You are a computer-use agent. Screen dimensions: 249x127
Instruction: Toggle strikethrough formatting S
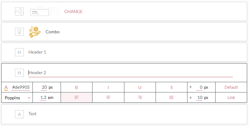(171, 87)
